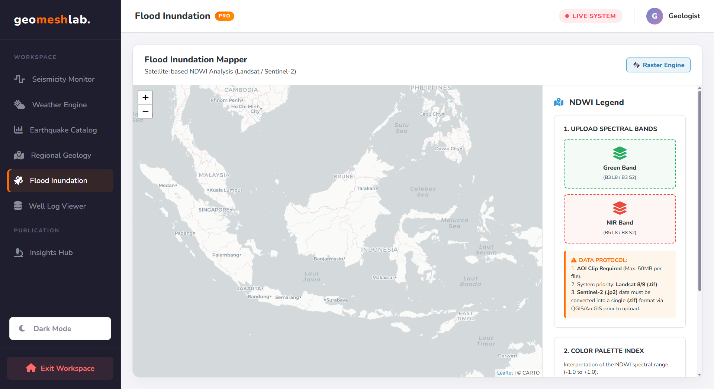714x389 pixels.
Task: Click the legend panel vertical scrollbar
Action: coord(699,191)
